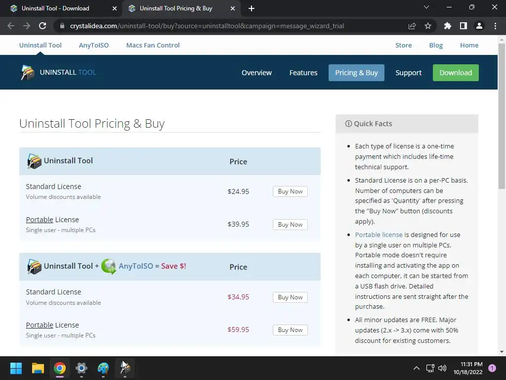Reload the current page
The width and height of the screenshot is (506, 380).
click(42, 26)
